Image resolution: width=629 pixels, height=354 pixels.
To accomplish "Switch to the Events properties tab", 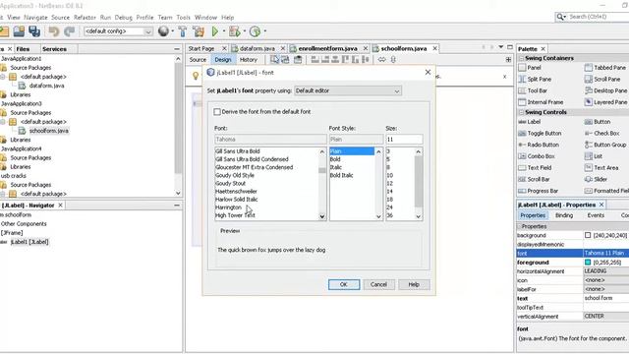I will (x=596, y=215).
